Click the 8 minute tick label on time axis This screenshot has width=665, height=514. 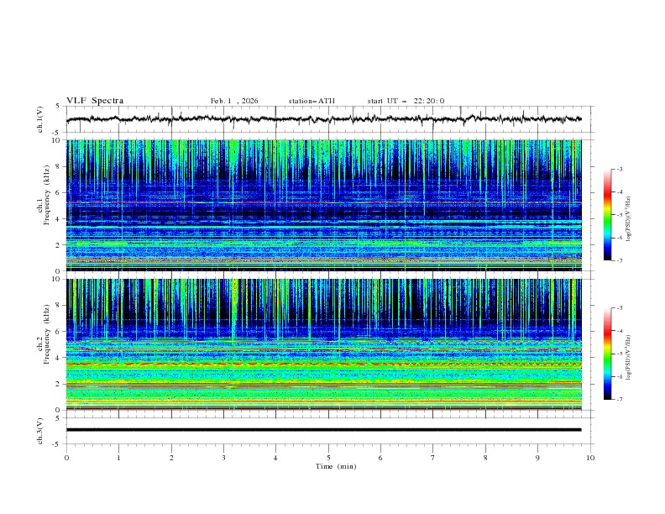[x=485, y=458]
